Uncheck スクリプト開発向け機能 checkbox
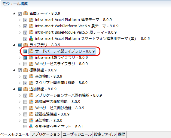 tap(25, 83)
